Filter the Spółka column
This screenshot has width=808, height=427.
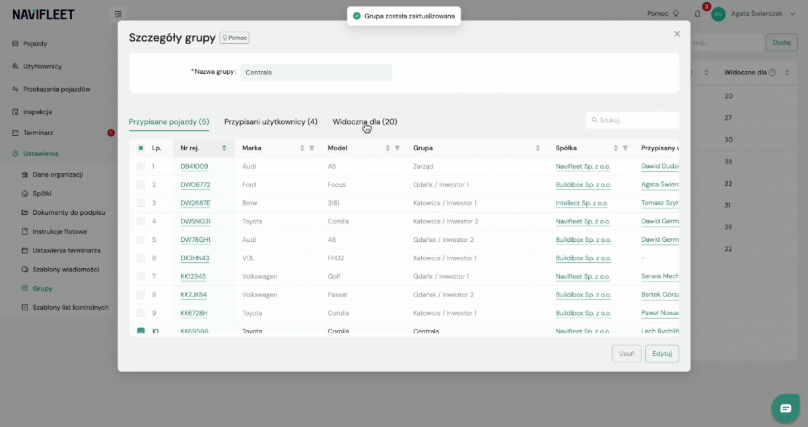625,148
